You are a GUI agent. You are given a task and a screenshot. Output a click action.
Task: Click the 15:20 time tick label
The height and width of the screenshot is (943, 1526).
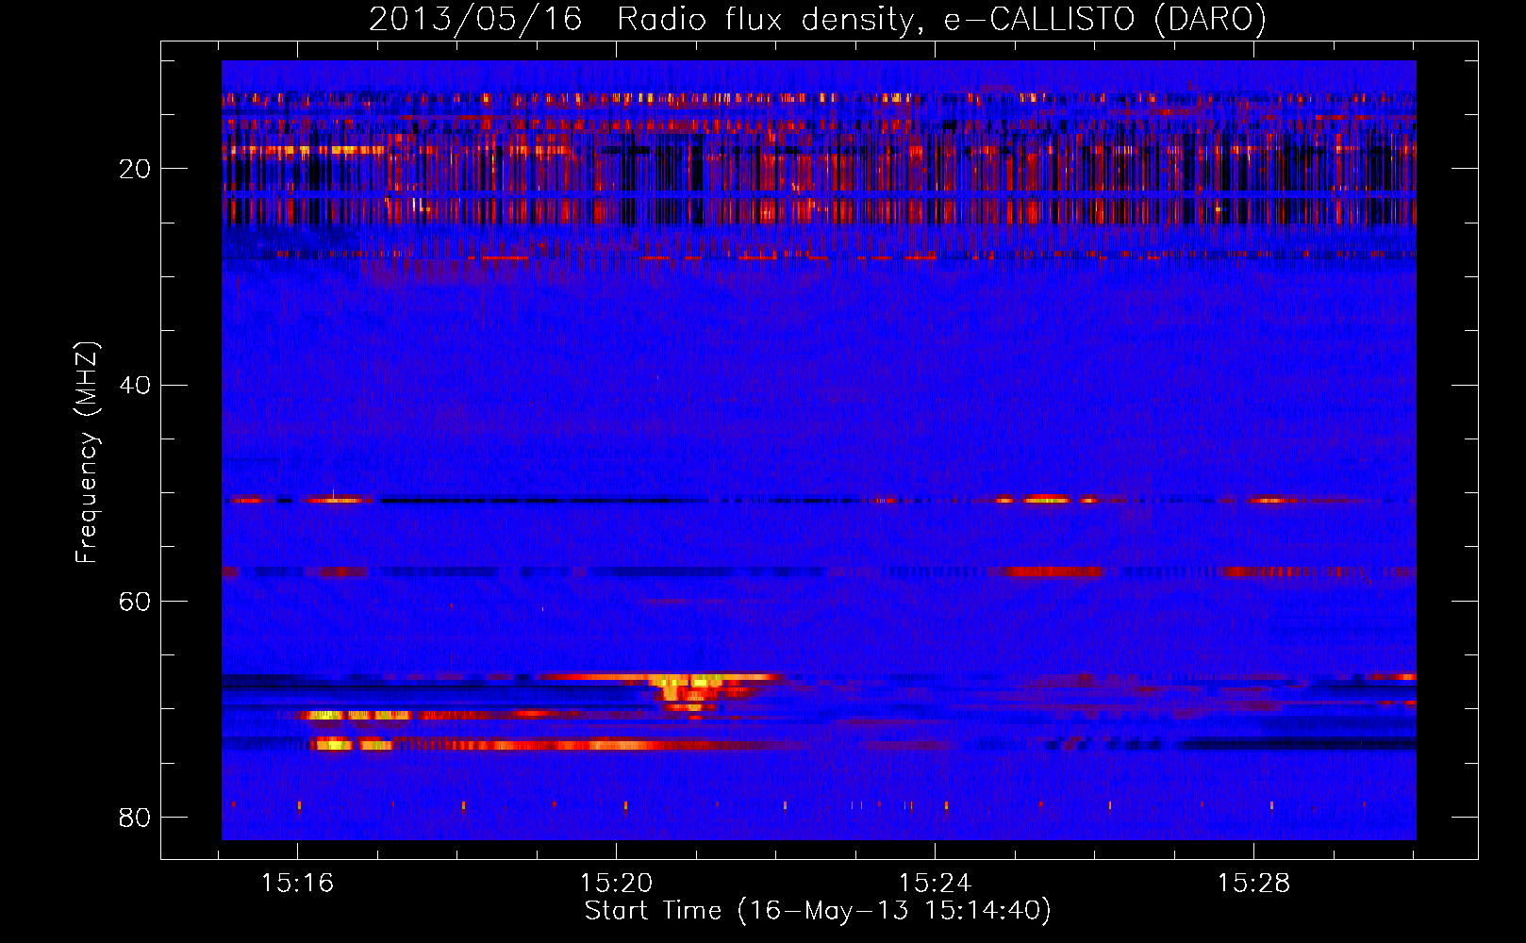[616, 884]
